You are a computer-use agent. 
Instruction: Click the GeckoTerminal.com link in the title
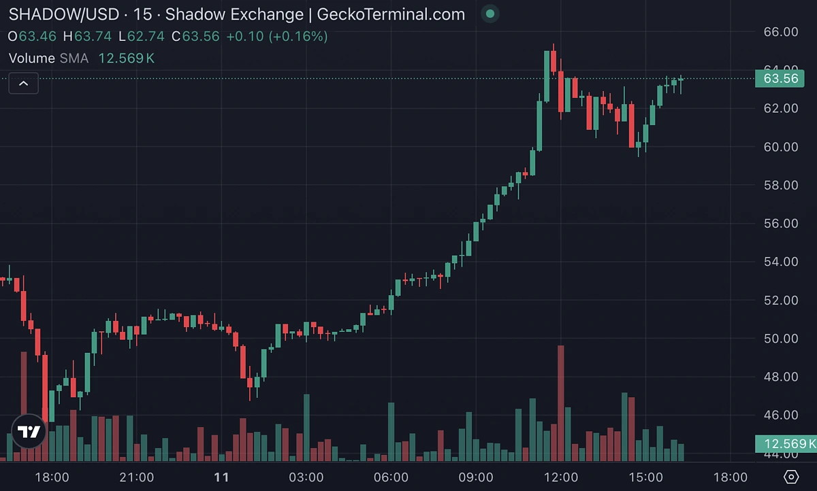(391, 14)
